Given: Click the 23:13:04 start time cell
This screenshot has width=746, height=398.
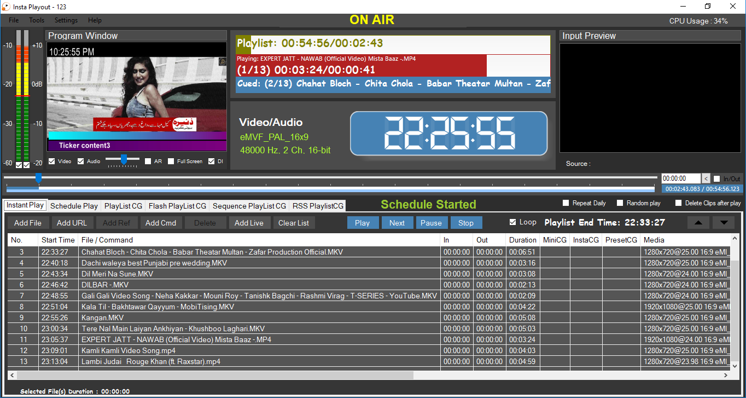Looking at the screenshot, I should coord(57,361).
